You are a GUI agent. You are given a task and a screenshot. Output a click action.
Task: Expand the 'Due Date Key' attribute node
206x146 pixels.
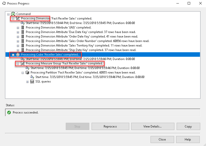click(x=18, y=32)
